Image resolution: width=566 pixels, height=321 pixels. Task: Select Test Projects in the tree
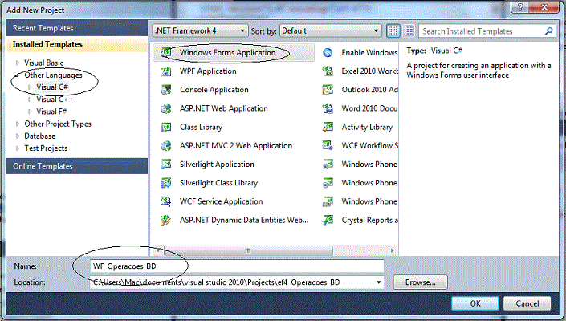46,148
